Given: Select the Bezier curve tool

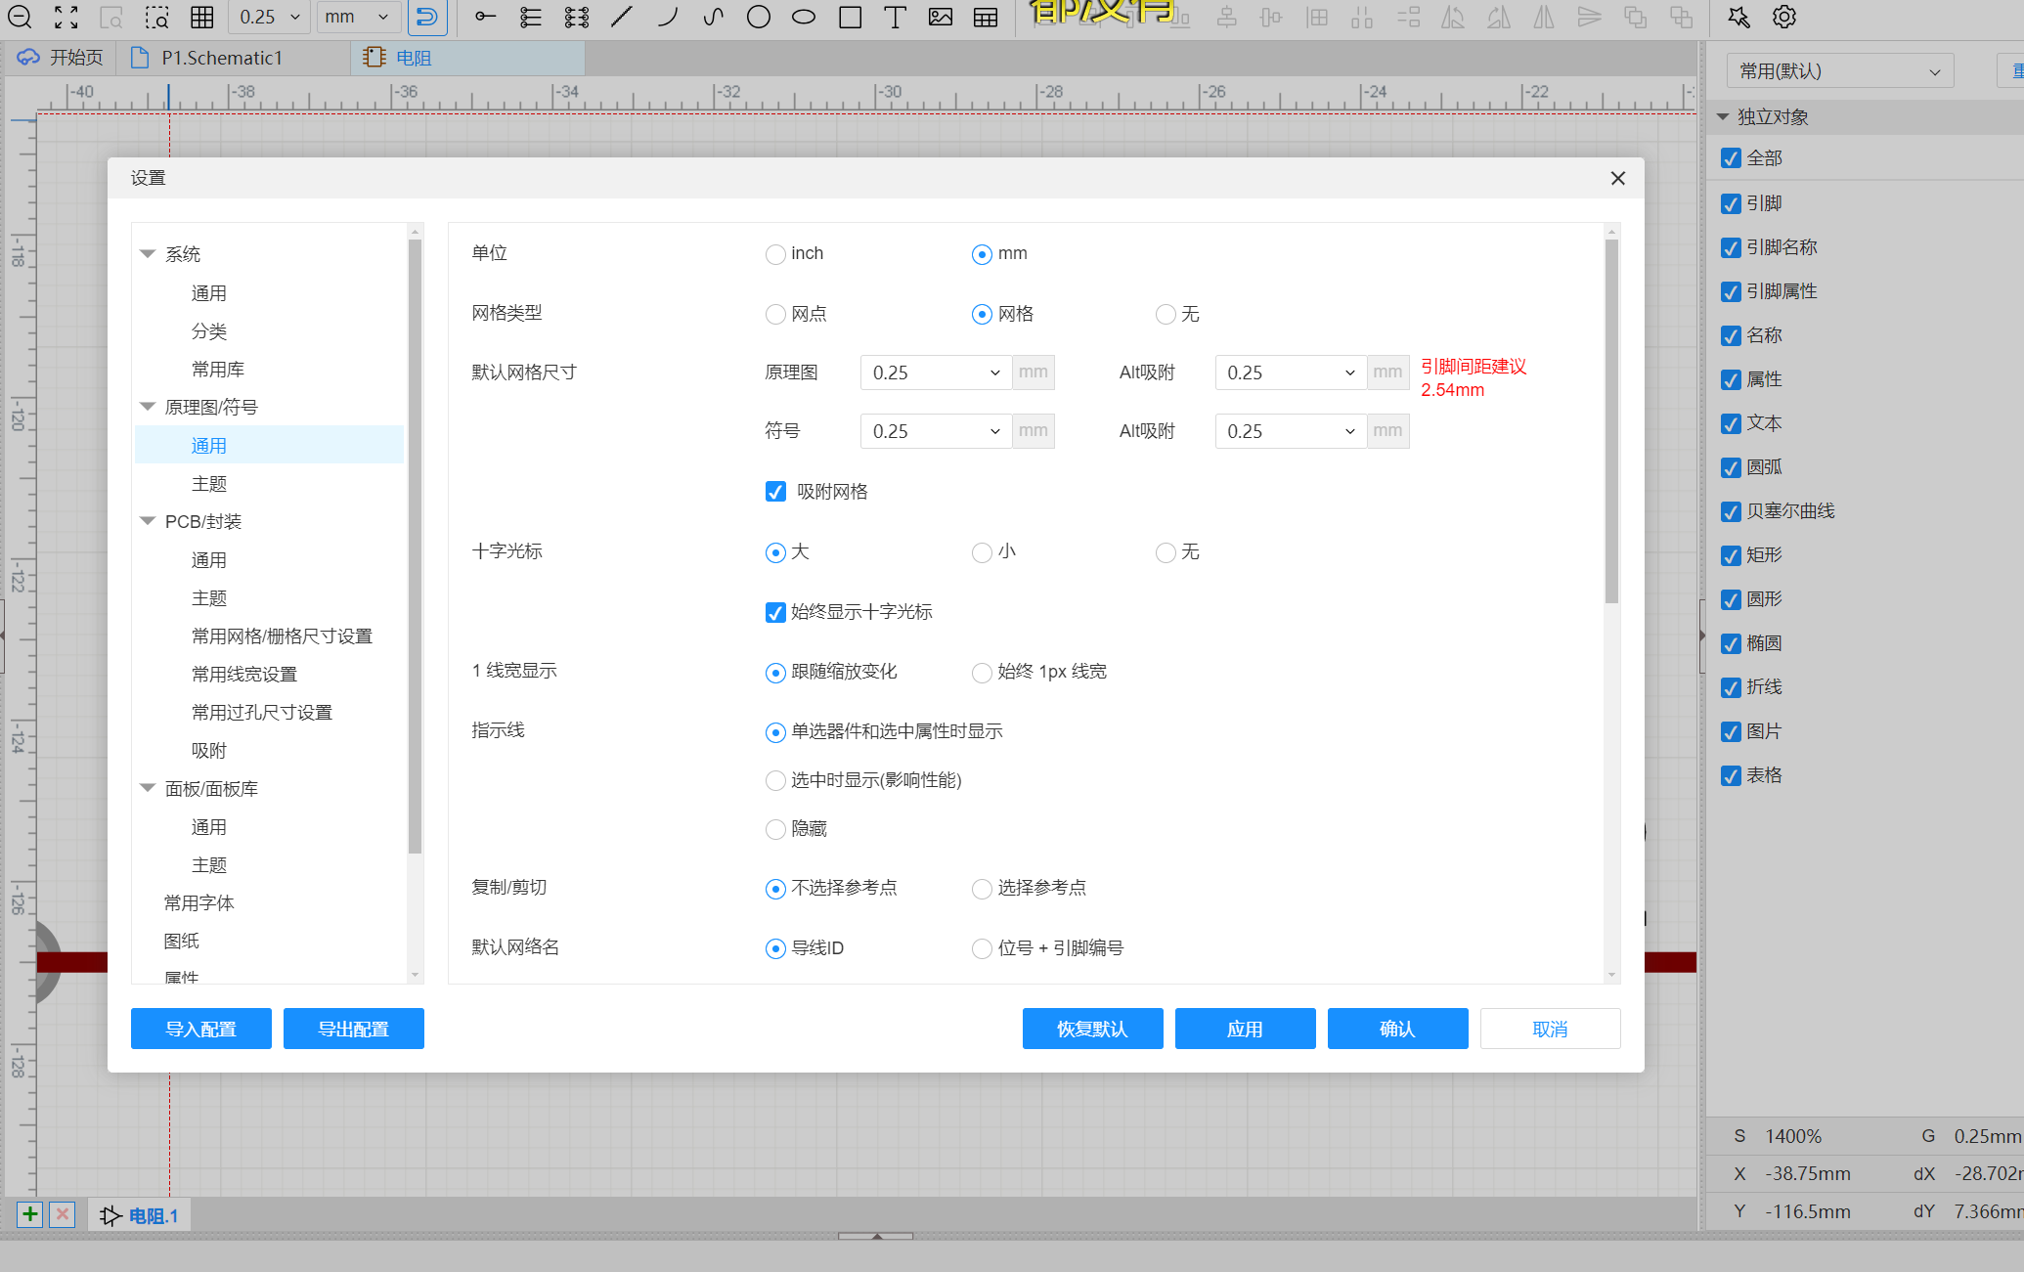Looking at the screenshot, I should tap(714, 17).
